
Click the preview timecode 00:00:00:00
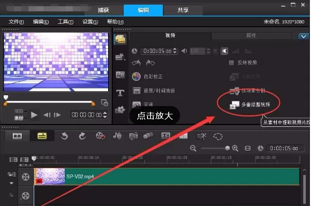(87, 115)
